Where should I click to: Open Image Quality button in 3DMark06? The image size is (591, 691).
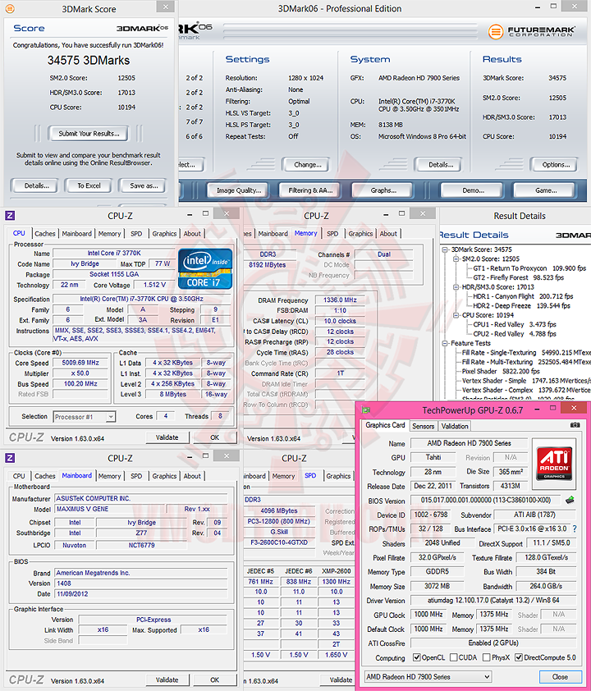tap(239, 190)
